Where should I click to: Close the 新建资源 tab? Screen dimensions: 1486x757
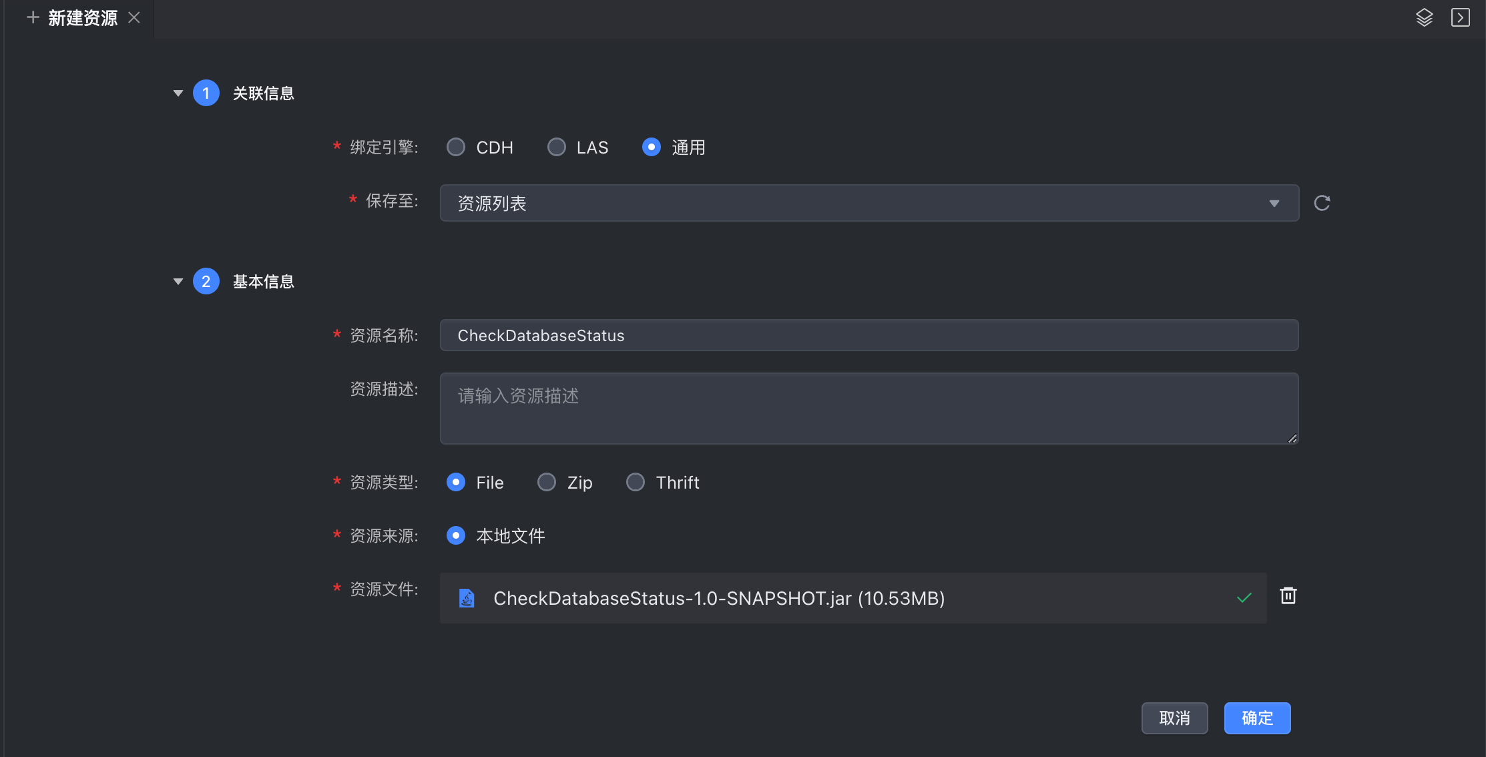click(134, 17)
